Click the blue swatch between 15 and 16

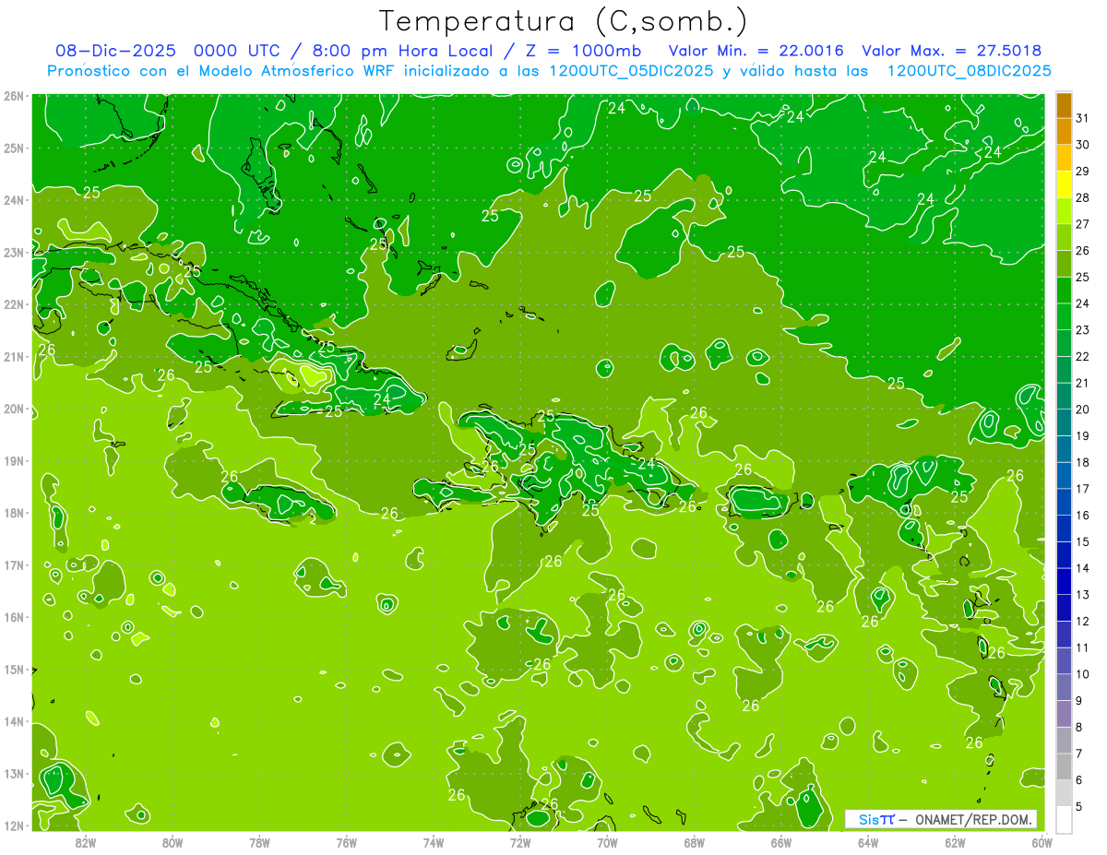(1064, 528)
